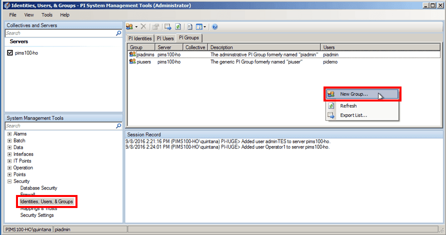Expand the Batch tree node

click(9, 140)
